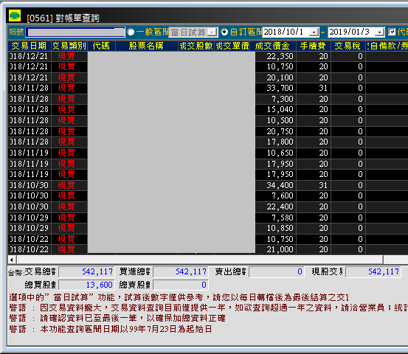Viewport: 408px width, 354px height.
Task: Click the [0561] 對帳單查詢 window title
Action: (63, 18)
